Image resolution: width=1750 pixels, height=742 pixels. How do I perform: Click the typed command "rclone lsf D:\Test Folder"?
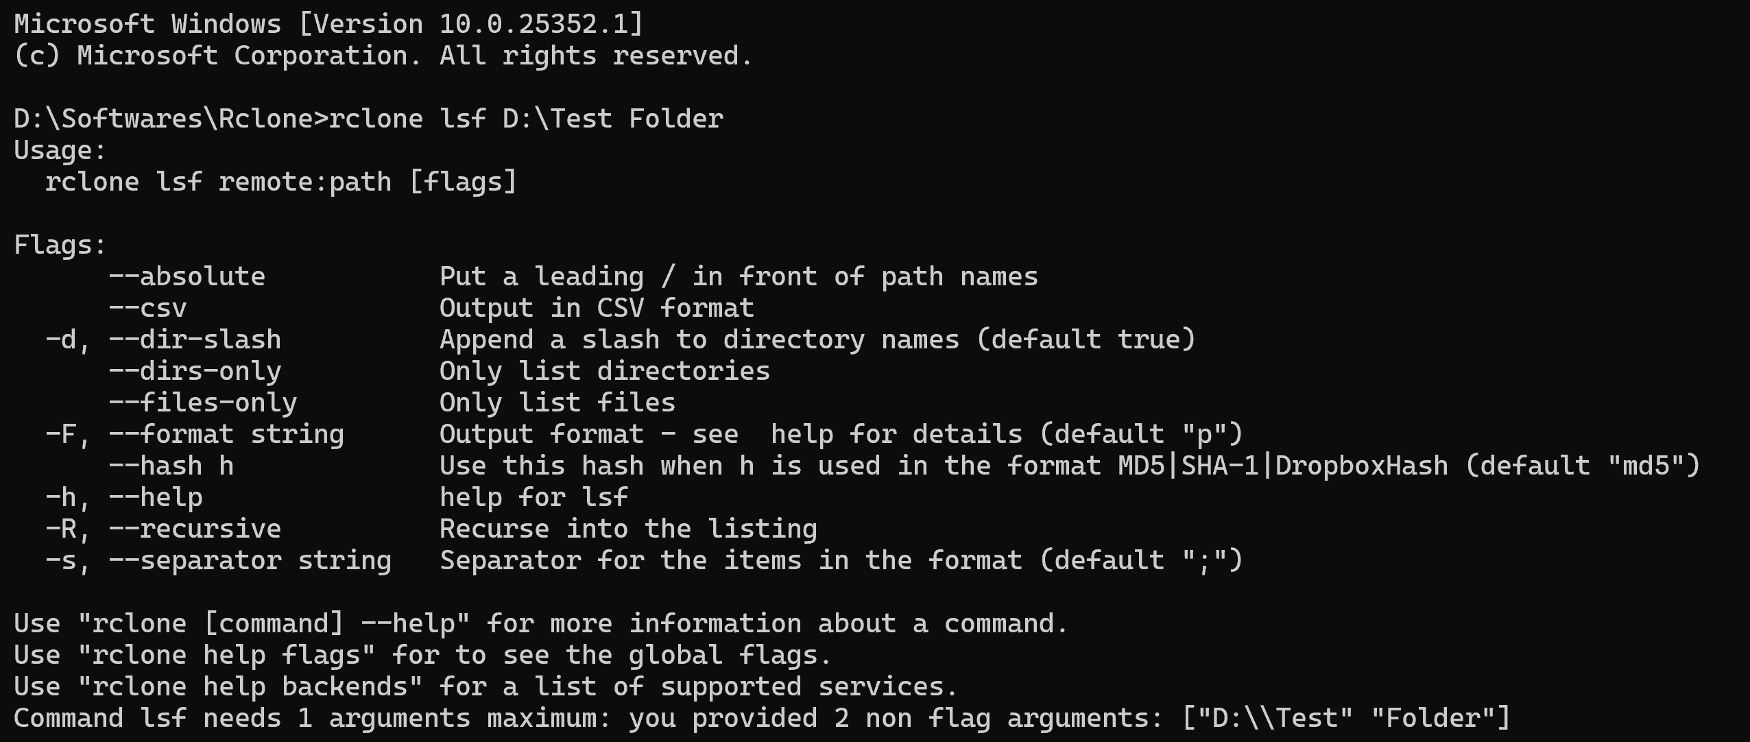tap(526, 119)
